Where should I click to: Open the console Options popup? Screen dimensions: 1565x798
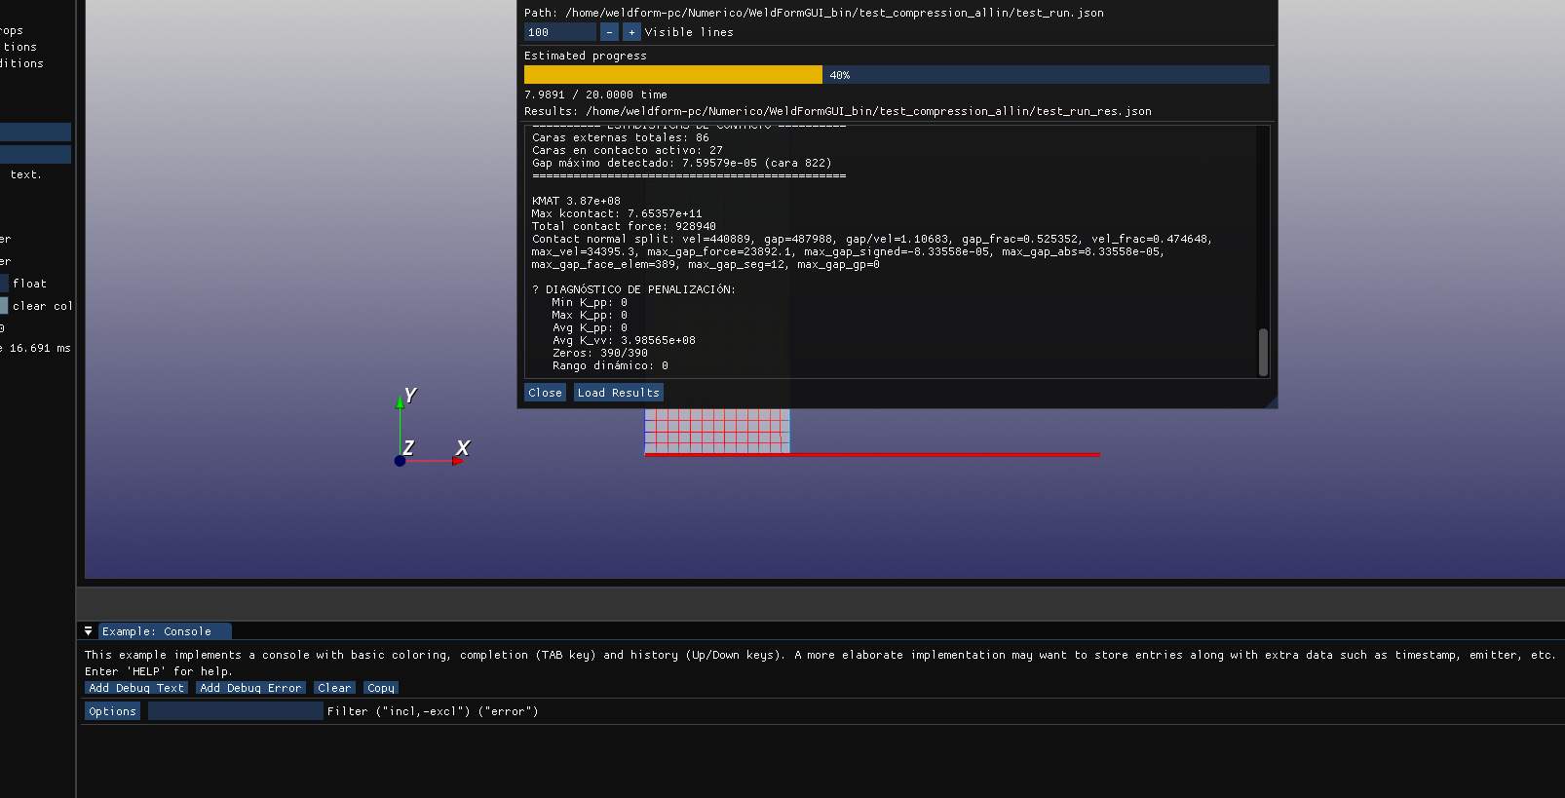pos(112,711)
